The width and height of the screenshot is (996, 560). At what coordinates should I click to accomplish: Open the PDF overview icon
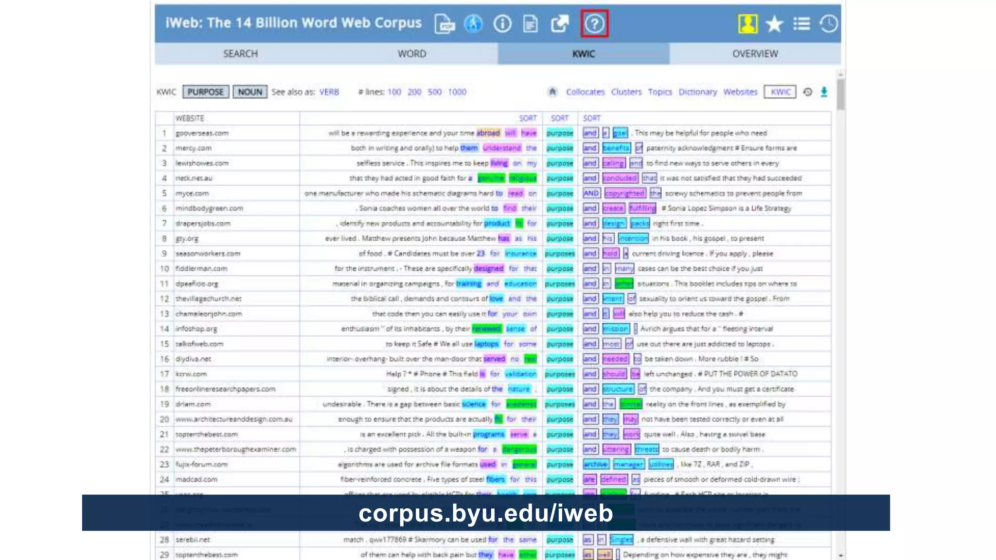point(445,24)
